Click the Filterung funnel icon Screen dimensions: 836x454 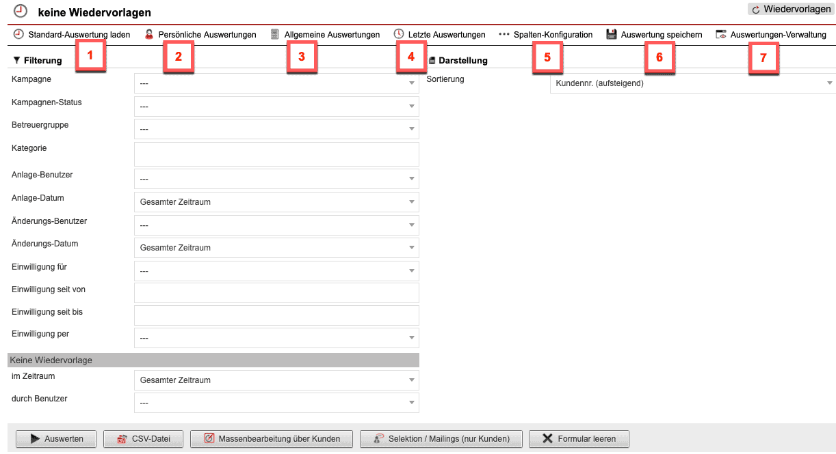[16, 60]
